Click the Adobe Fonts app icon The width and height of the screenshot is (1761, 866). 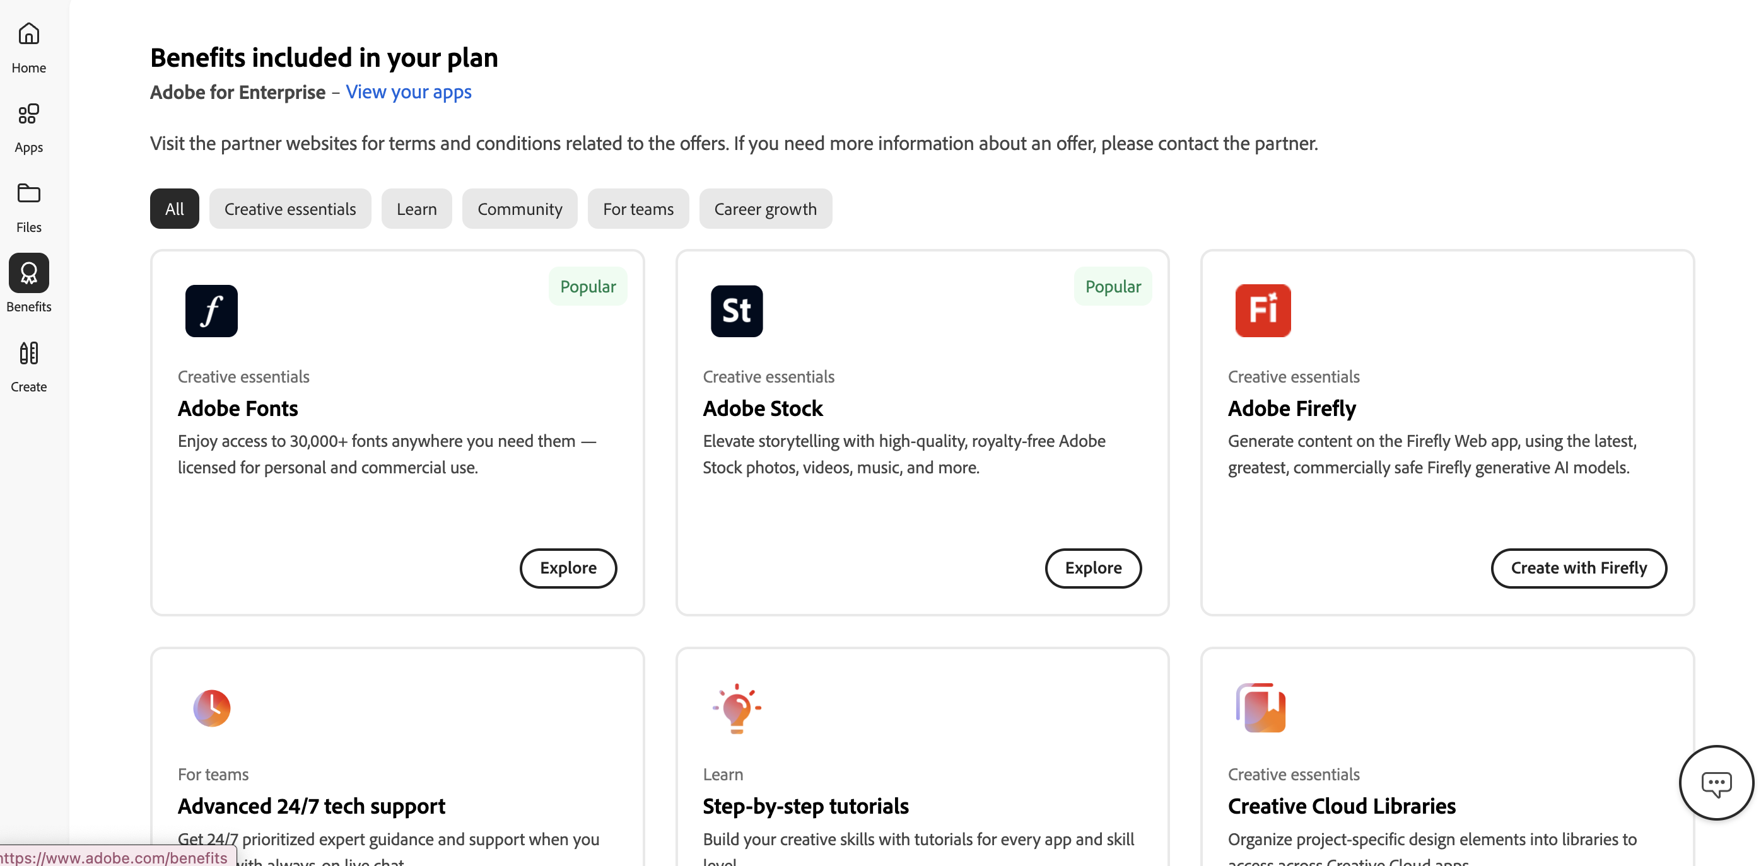point(211,311)
